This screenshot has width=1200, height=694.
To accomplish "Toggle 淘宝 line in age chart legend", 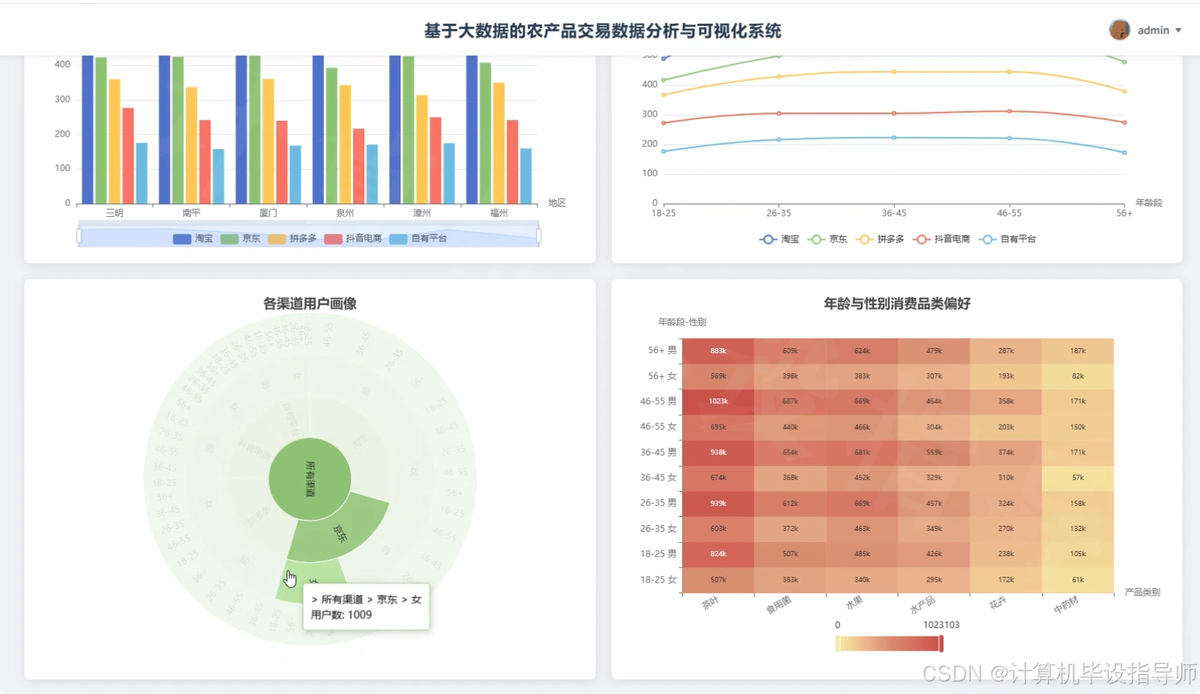I will [x=779, y=239].
